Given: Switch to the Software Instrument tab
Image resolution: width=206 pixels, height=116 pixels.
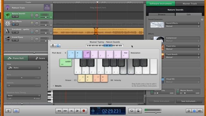Looking at the screenshot, I should coord(161,4).
